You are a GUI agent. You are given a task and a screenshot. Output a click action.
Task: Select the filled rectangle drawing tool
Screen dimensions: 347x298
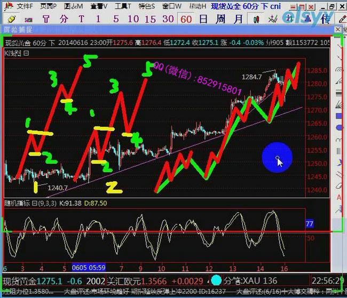pos(339,116)
